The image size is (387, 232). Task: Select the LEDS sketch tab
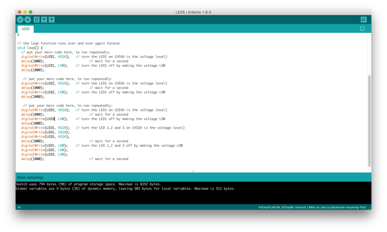[25, 29]
